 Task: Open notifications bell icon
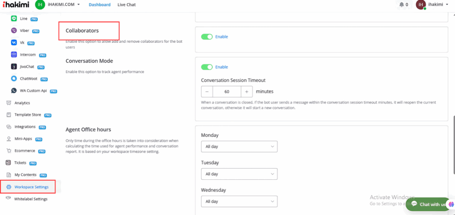[401, 5]
